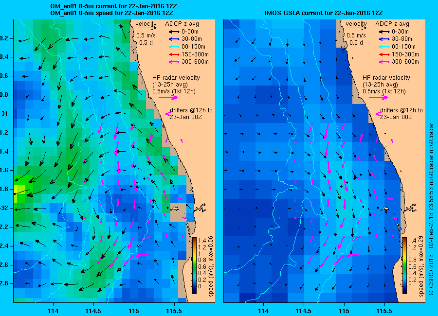The width and height of the screenshot is (438, 316).
Task: Click the velocity scale arrow in right panel
Action: point(357,28)
